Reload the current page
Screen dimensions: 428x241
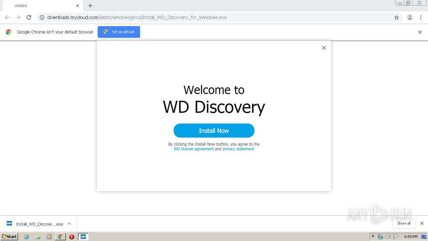(x=29, y=17)
